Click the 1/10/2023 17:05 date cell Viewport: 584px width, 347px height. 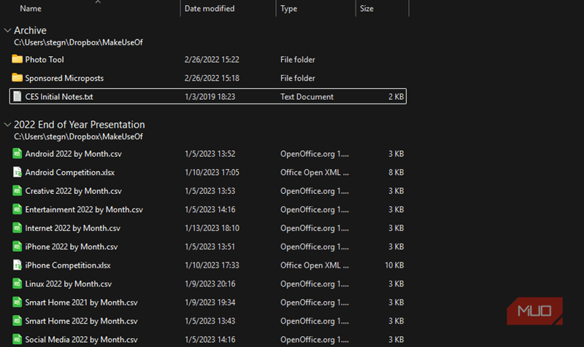click(x=212, y=172)
